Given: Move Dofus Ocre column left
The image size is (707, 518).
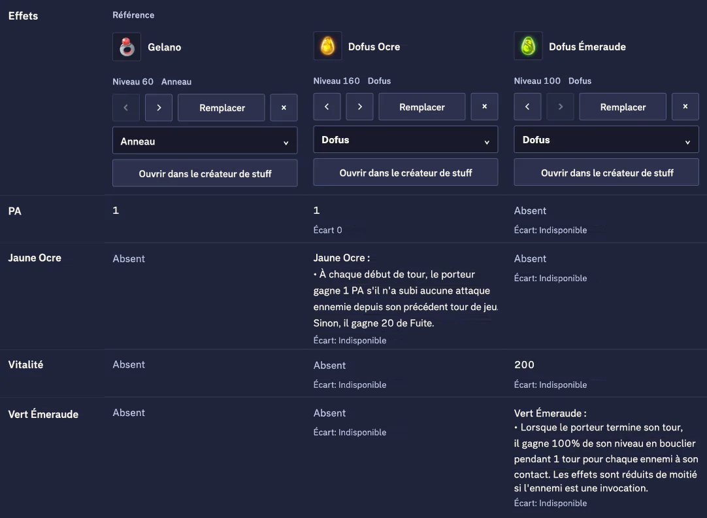Looking at the screenshot, I should (327, 107).
